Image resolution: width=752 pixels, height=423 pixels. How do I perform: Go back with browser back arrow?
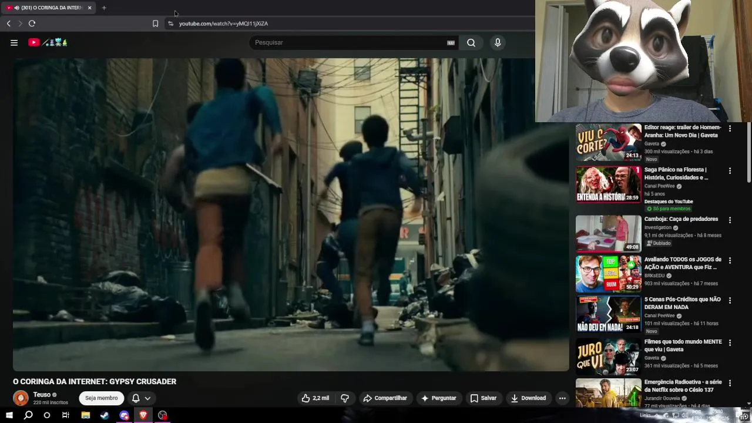click(x=9, y=23)
